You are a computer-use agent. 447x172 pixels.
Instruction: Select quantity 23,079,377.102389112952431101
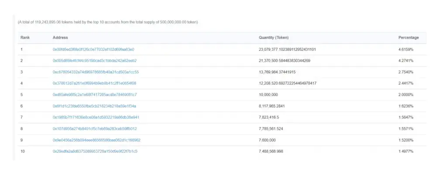point(287,50)
